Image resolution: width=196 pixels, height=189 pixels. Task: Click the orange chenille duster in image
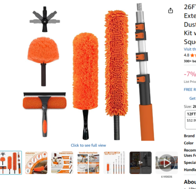click(117, 74)
